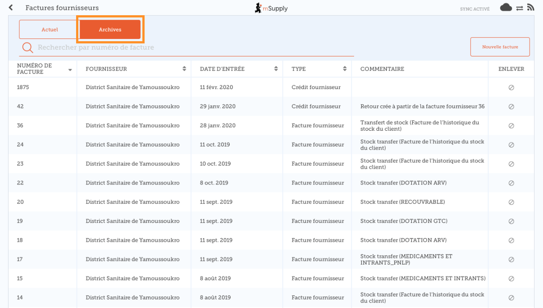543x308 pixels.
Task: Switch to the Actuel tab
Action: pos(49,30)
